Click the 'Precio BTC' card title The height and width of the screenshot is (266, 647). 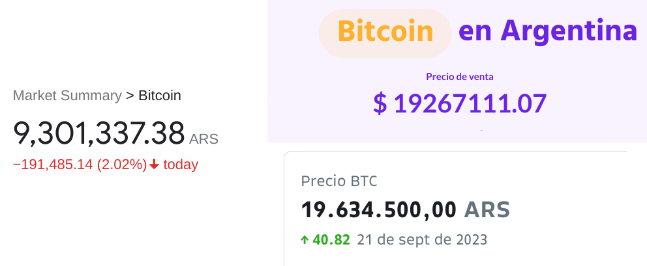coord(339,181)
